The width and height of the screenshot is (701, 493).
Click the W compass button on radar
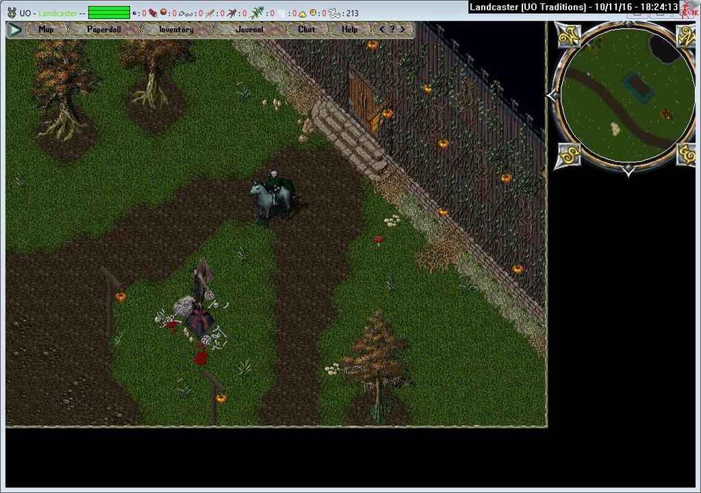[569, 36]
